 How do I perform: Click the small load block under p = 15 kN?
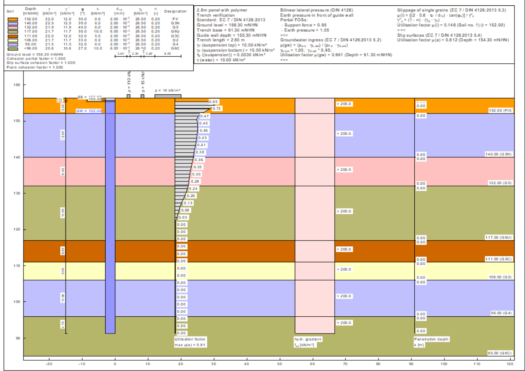143,96
